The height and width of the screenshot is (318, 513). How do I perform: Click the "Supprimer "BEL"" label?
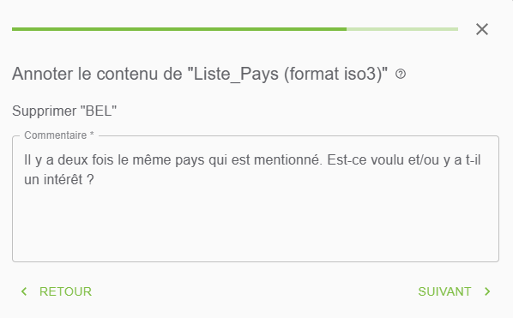tap(64, 111)
